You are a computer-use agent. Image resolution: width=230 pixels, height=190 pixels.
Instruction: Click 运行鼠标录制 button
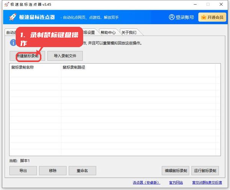[205, 170]
